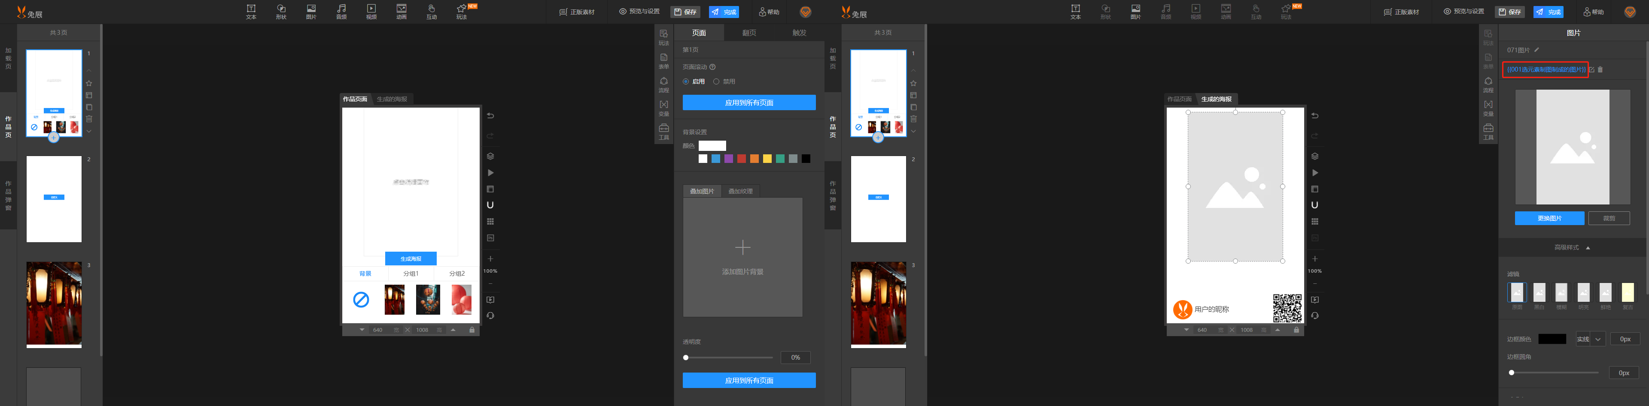Pick the purple background color swatch
Viewport: 1649px width, 406px height.
[728, 159]
